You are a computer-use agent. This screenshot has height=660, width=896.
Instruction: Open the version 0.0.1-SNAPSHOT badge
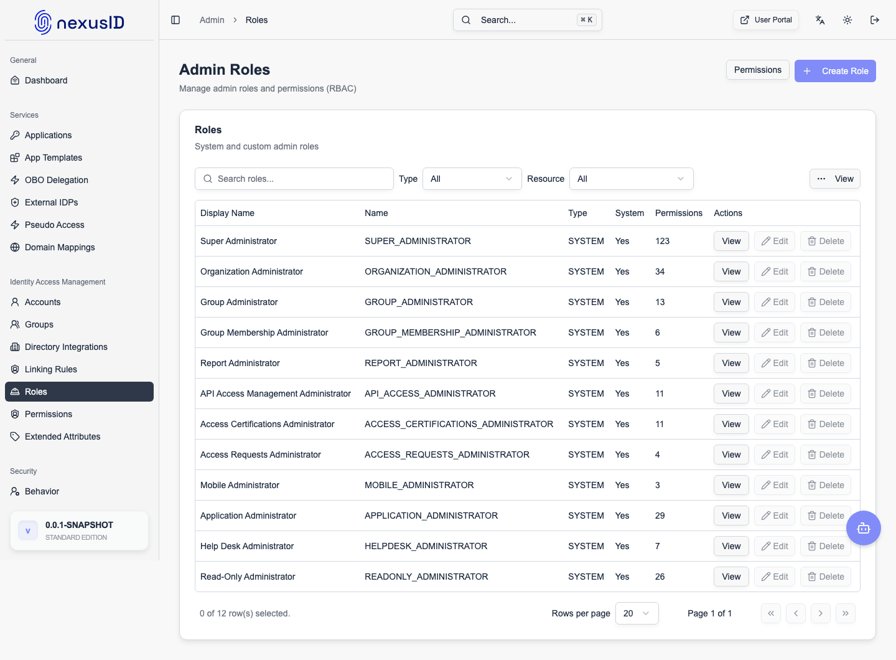(79, 530)
